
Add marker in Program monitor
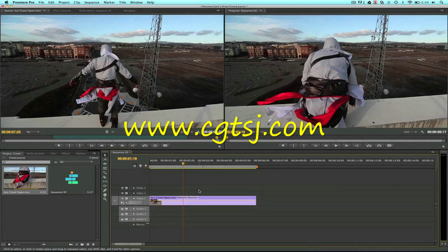283,146
